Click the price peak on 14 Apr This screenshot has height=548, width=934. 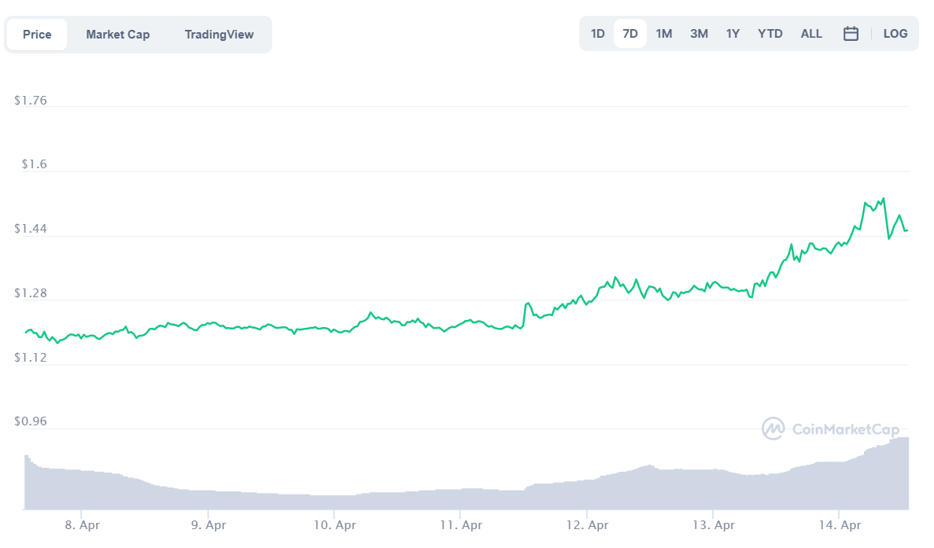pyautogui.click(x=884, y=199)
